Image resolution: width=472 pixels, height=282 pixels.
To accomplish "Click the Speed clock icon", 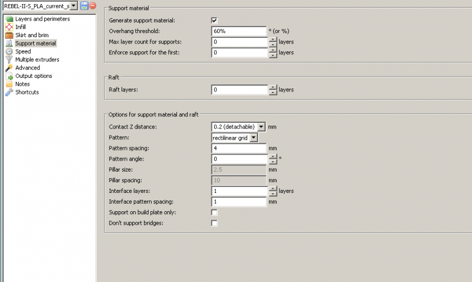I will pos(9,51).
